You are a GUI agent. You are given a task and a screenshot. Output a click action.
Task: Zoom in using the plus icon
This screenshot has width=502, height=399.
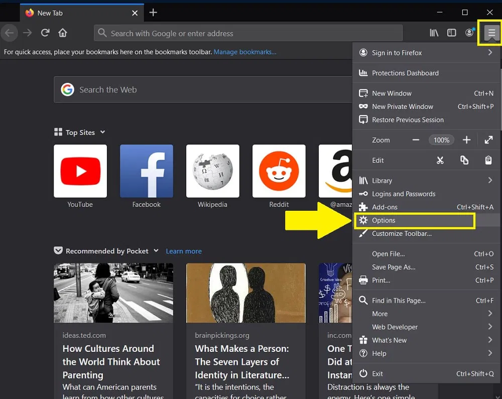point(466,140)
